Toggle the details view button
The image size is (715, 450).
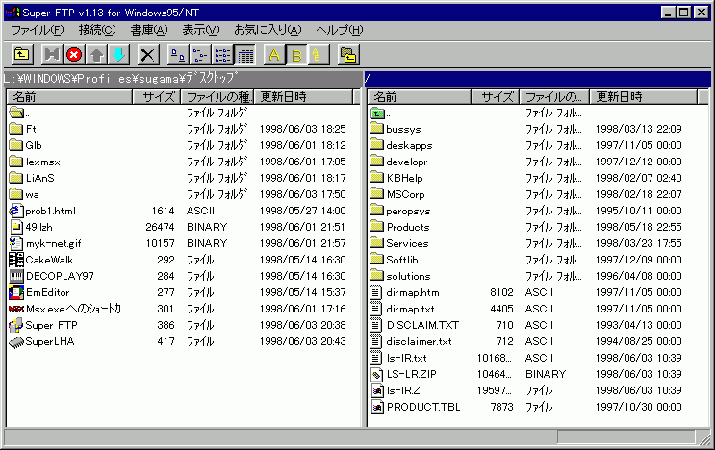244,55
